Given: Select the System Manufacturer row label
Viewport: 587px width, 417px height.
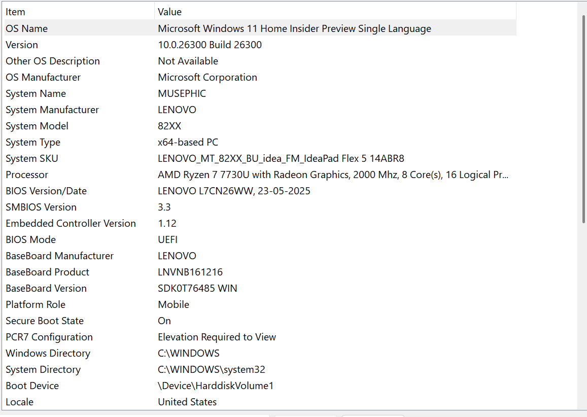Looking at the screenshot, I should 52,110.
